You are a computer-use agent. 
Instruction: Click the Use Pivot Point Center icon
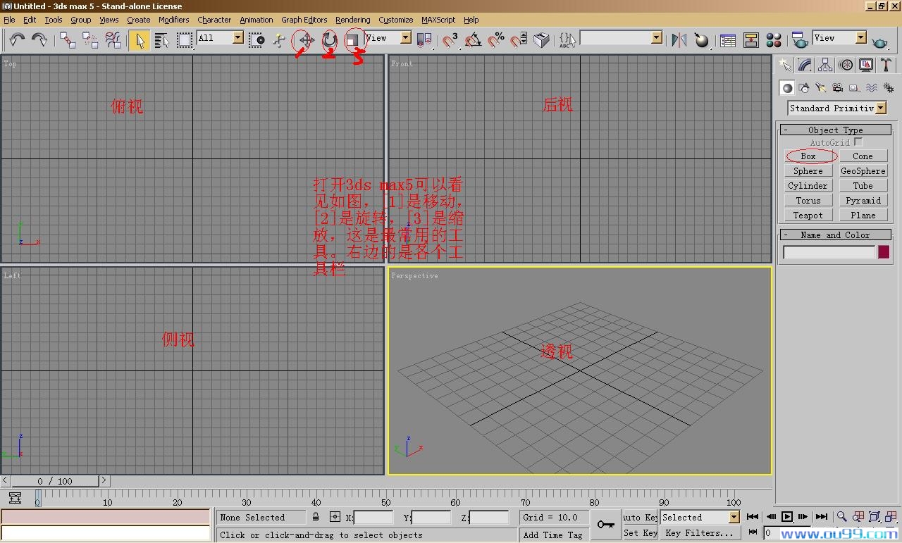coord(424,39)
